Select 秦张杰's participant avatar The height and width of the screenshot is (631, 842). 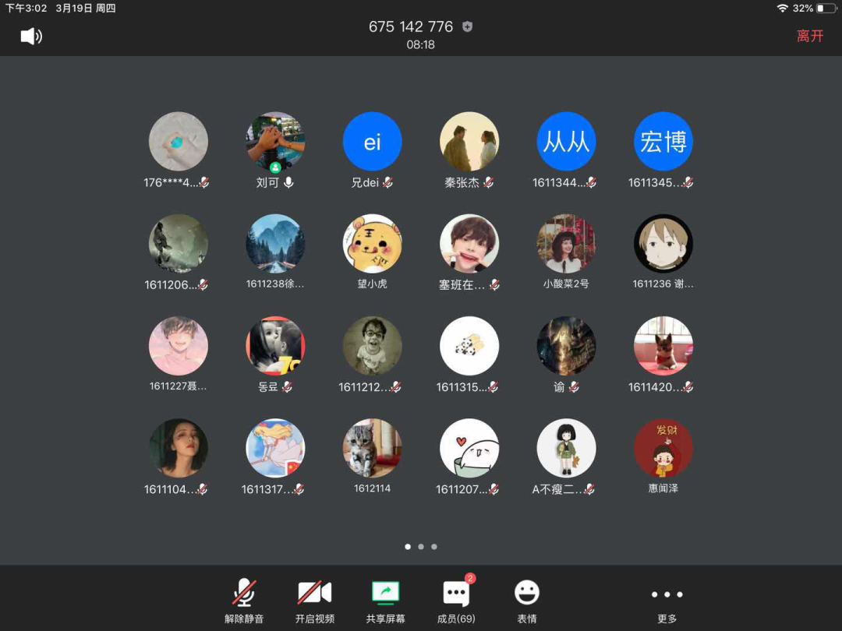pos(469,142)
